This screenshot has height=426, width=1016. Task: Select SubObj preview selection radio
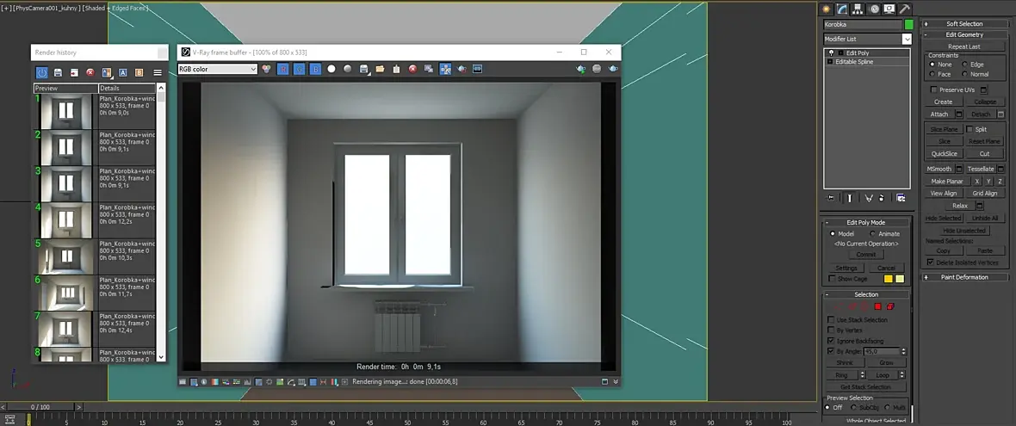[853, 407]
